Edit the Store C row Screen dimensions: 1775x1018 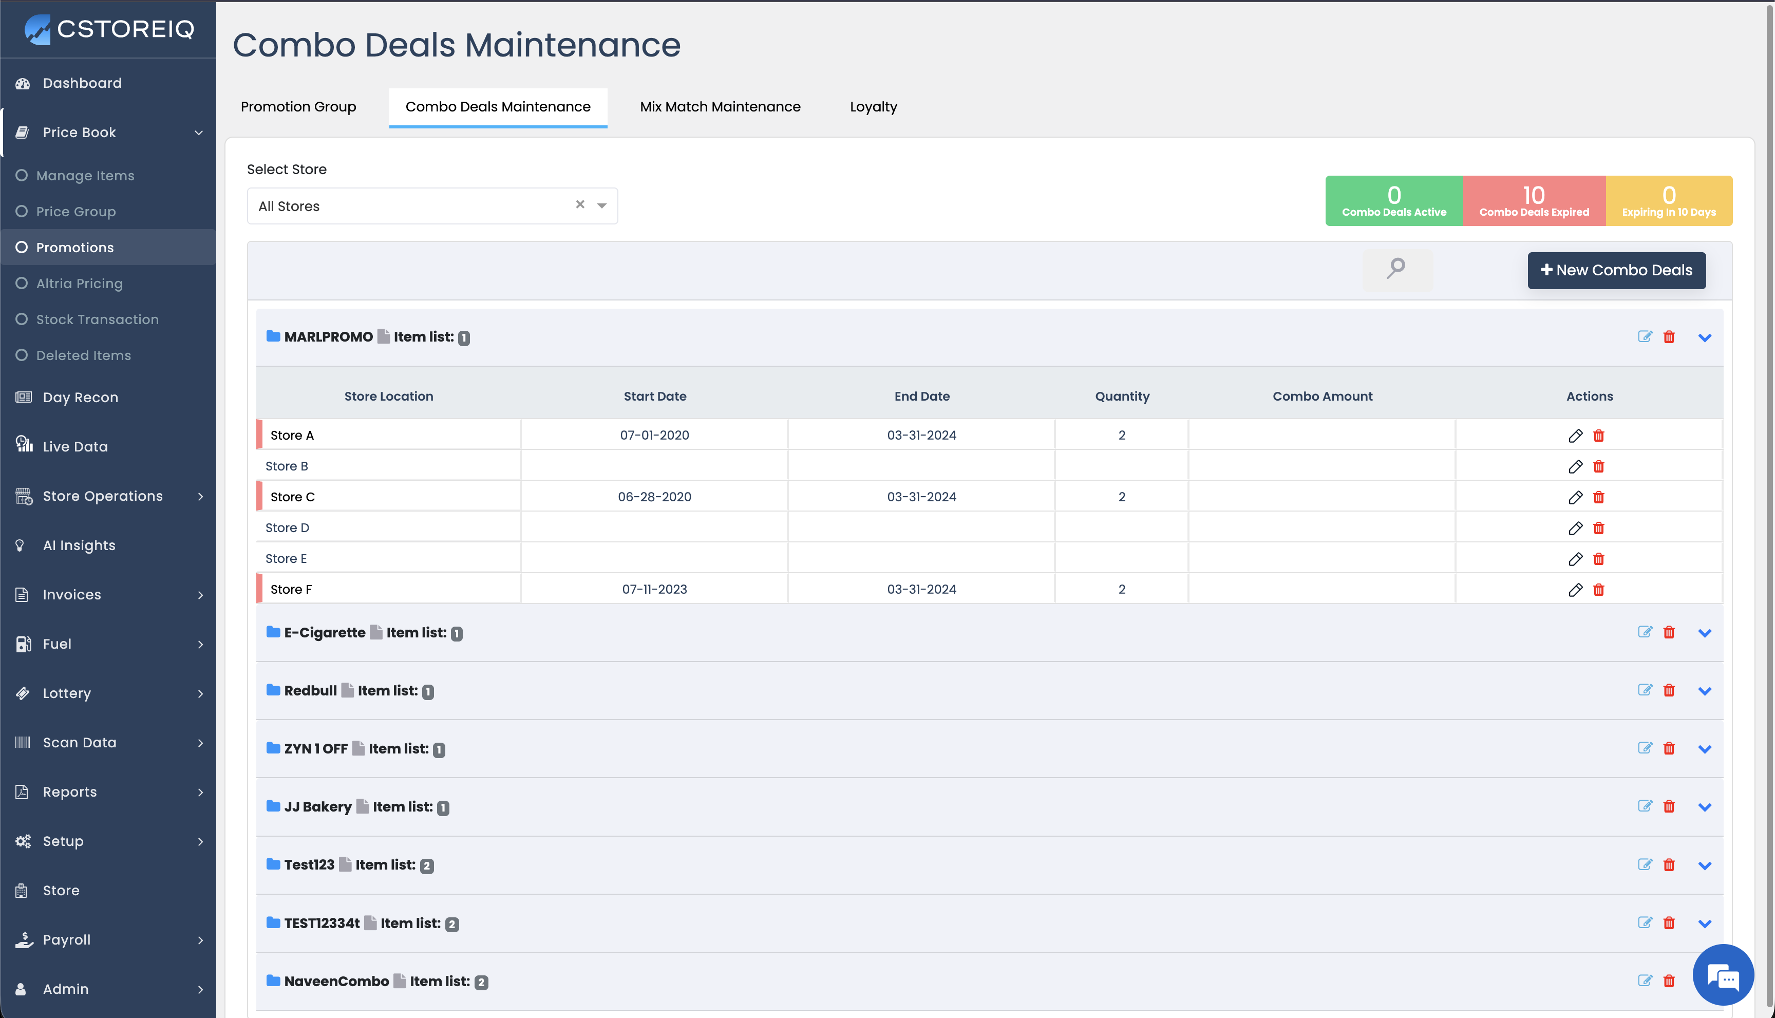1575,497
